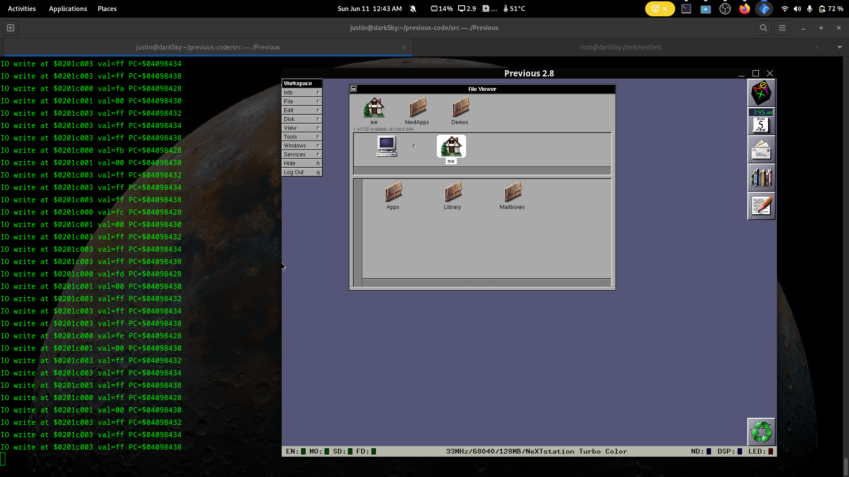The width and height of the screenshot is (849, 477).
Task: Click the clock calendar dock icon
Action: click(761, 121)
